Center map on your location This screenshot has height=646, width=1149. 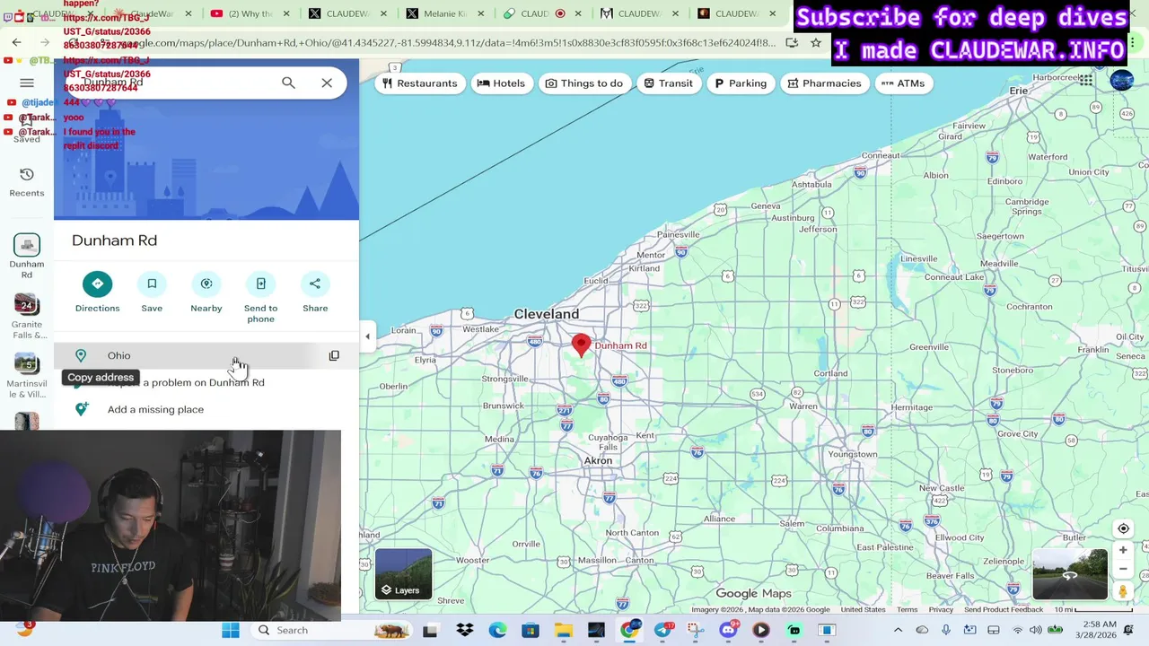[1123, 528]
